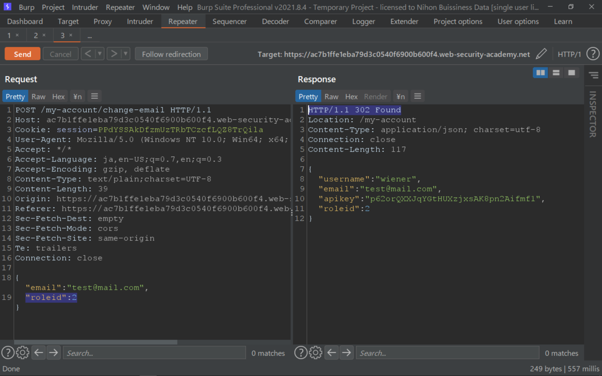The width and height of the screenshot is (602, 376).
Task: Open Inspector panel lines icon
Action: pos(593,76)
